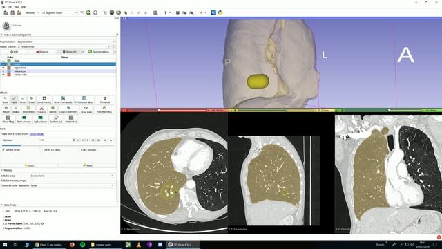Open Show 3D options dropdown arrow

[x=83, y=52]
